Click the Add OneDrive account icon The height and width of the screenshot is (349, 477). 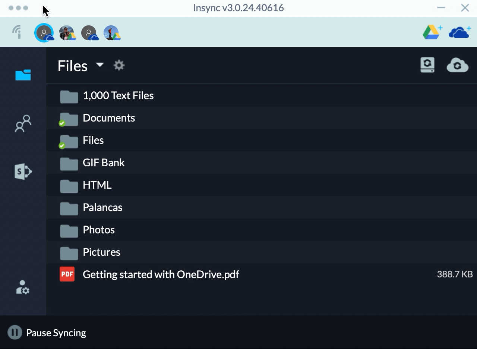460,32
